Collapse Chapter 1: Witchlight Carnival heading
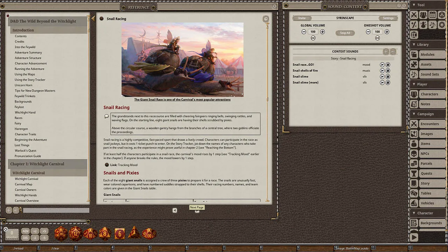 click(48, 164)
